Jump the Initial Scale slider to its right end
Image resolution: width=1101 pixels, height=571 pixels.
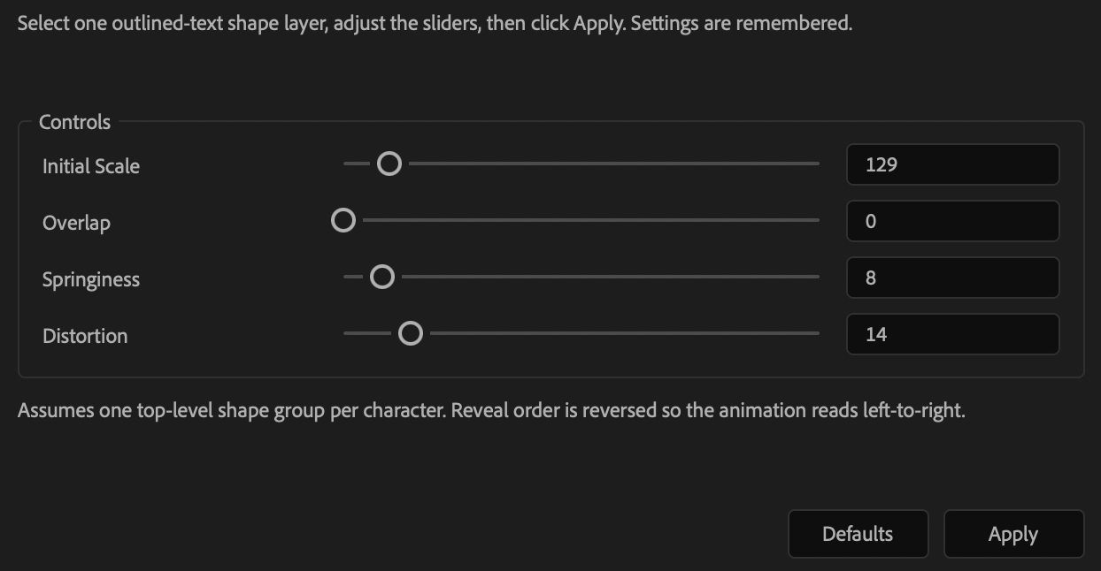817,164
